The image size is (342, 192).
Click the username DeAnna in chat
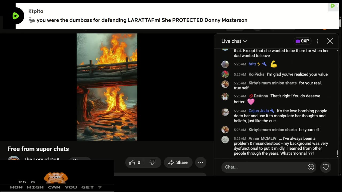tap(261, 96)
